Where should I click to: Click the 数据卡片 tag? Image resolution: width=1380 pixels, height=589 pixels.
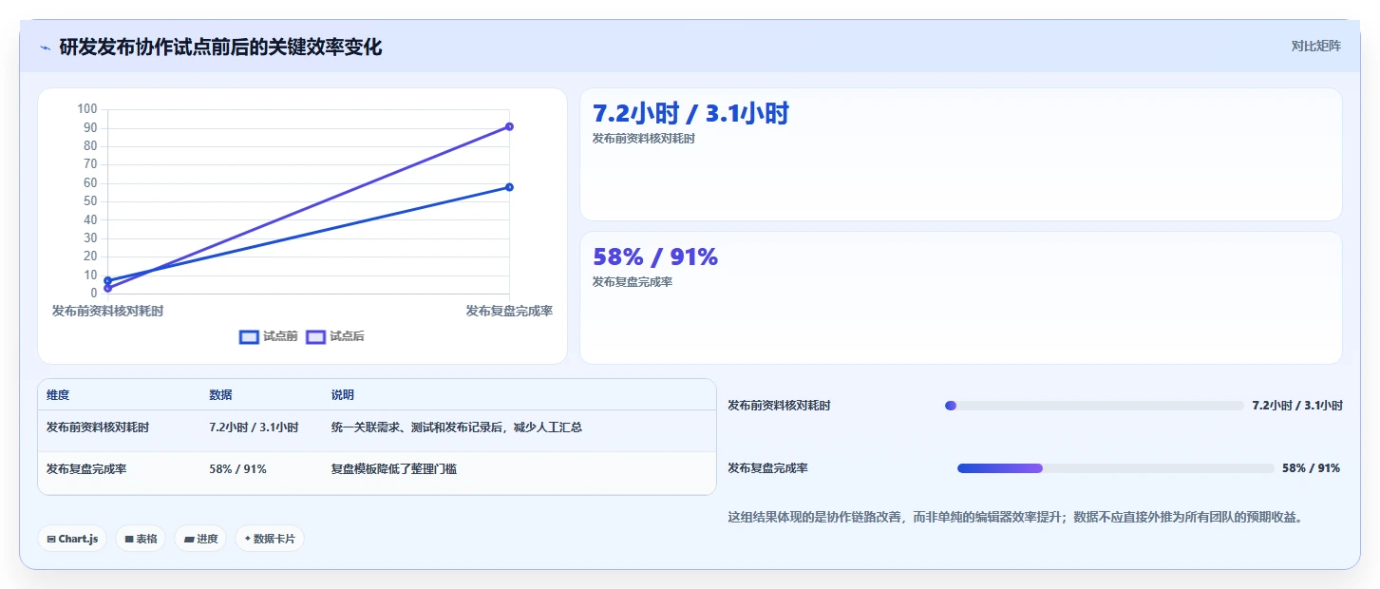point(270,539)
